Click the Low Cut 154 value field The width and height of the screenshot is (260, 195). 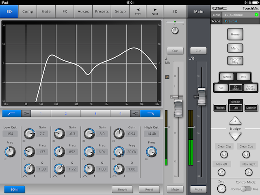point(10,134)
